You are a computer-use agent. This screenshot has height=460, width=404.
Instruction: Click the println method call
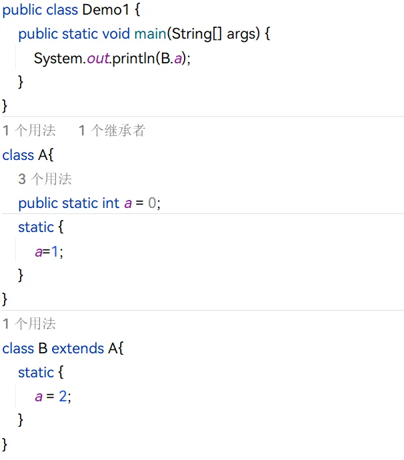coord(133,58)
